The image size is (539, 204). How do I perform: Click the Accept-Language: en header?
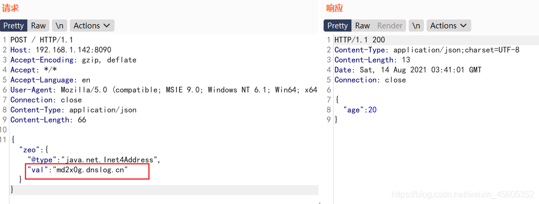50,80
